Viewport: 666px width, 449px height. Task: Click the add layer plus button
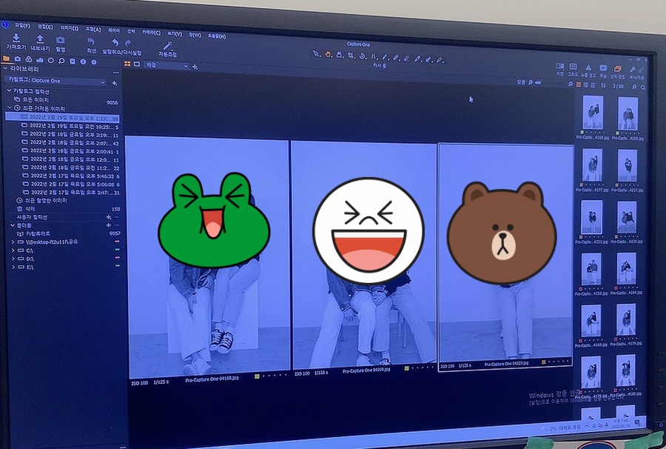pyautogui.click(x=195, y=67)
